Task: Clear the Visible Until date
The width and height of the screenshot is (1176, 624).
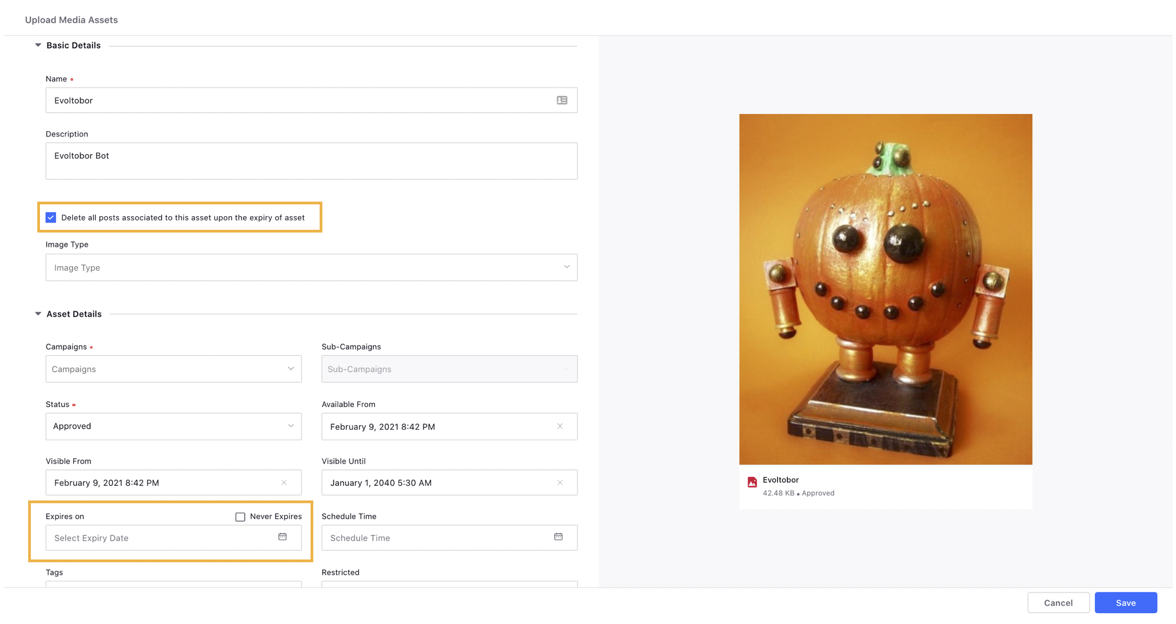Action: pyautogui.click(x=560, y=482)
